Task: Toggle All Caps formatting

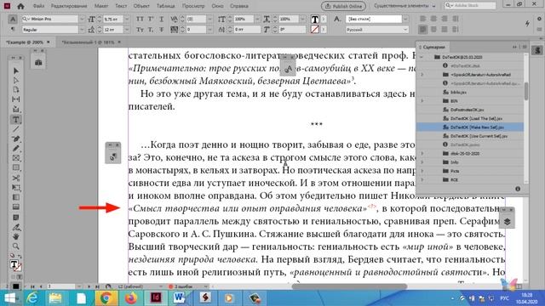Action: point(140,19)
